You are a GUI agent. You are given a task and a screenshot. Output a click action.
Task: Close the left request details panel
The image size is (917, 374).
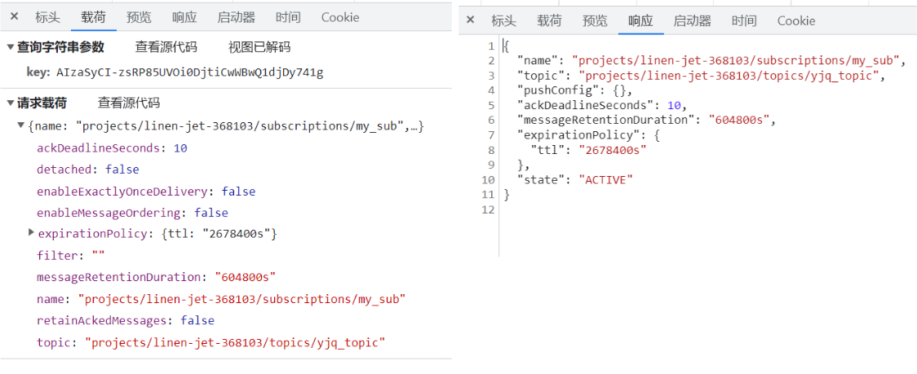click(15, 18)
